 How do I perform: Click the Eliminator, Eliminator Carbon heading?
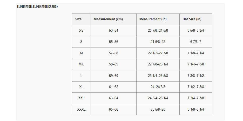(x=38, y=6)
